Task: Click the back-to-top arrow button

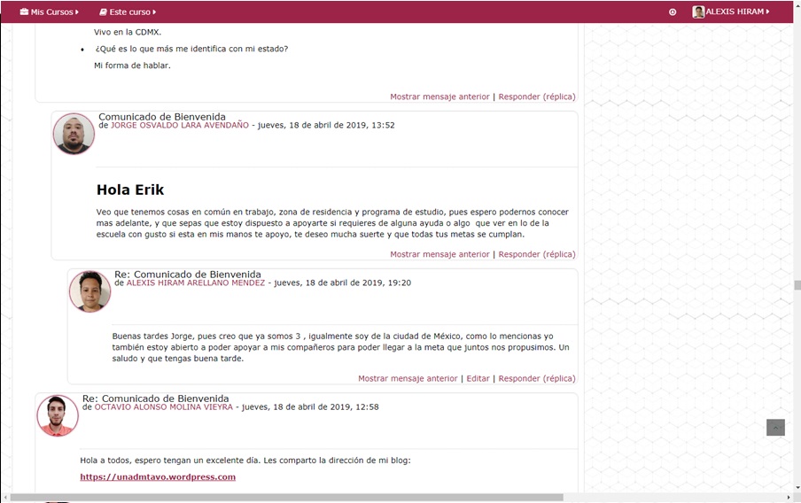Action: 775,428
